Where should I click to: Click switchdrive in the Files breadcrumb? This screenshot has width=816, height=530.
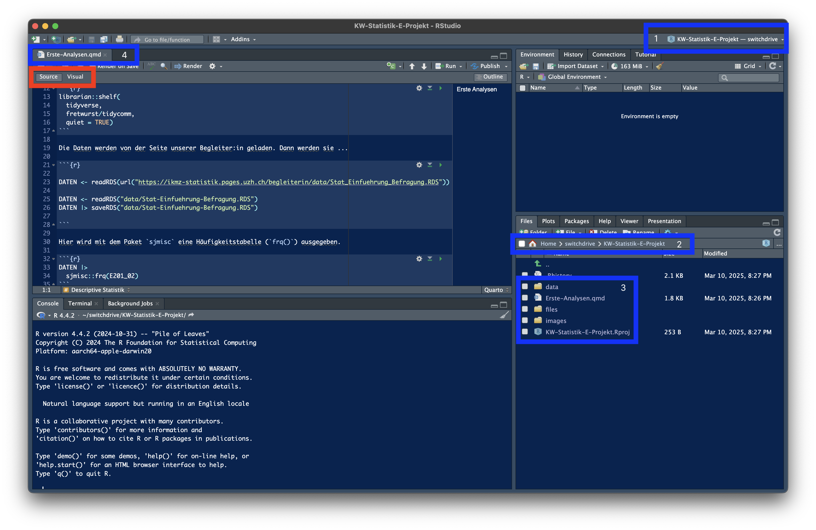coord(580,243)
